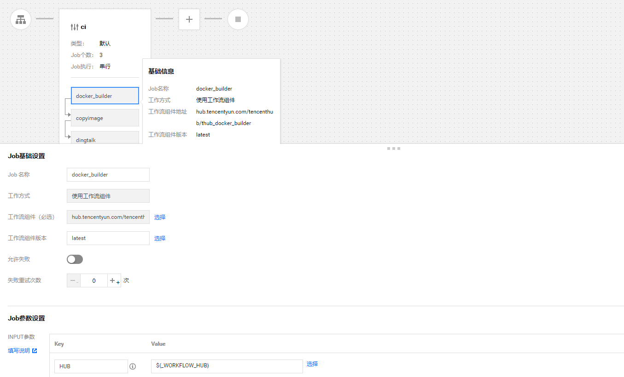
Task: Select the copyimage job
Action: tap(105, 118)
